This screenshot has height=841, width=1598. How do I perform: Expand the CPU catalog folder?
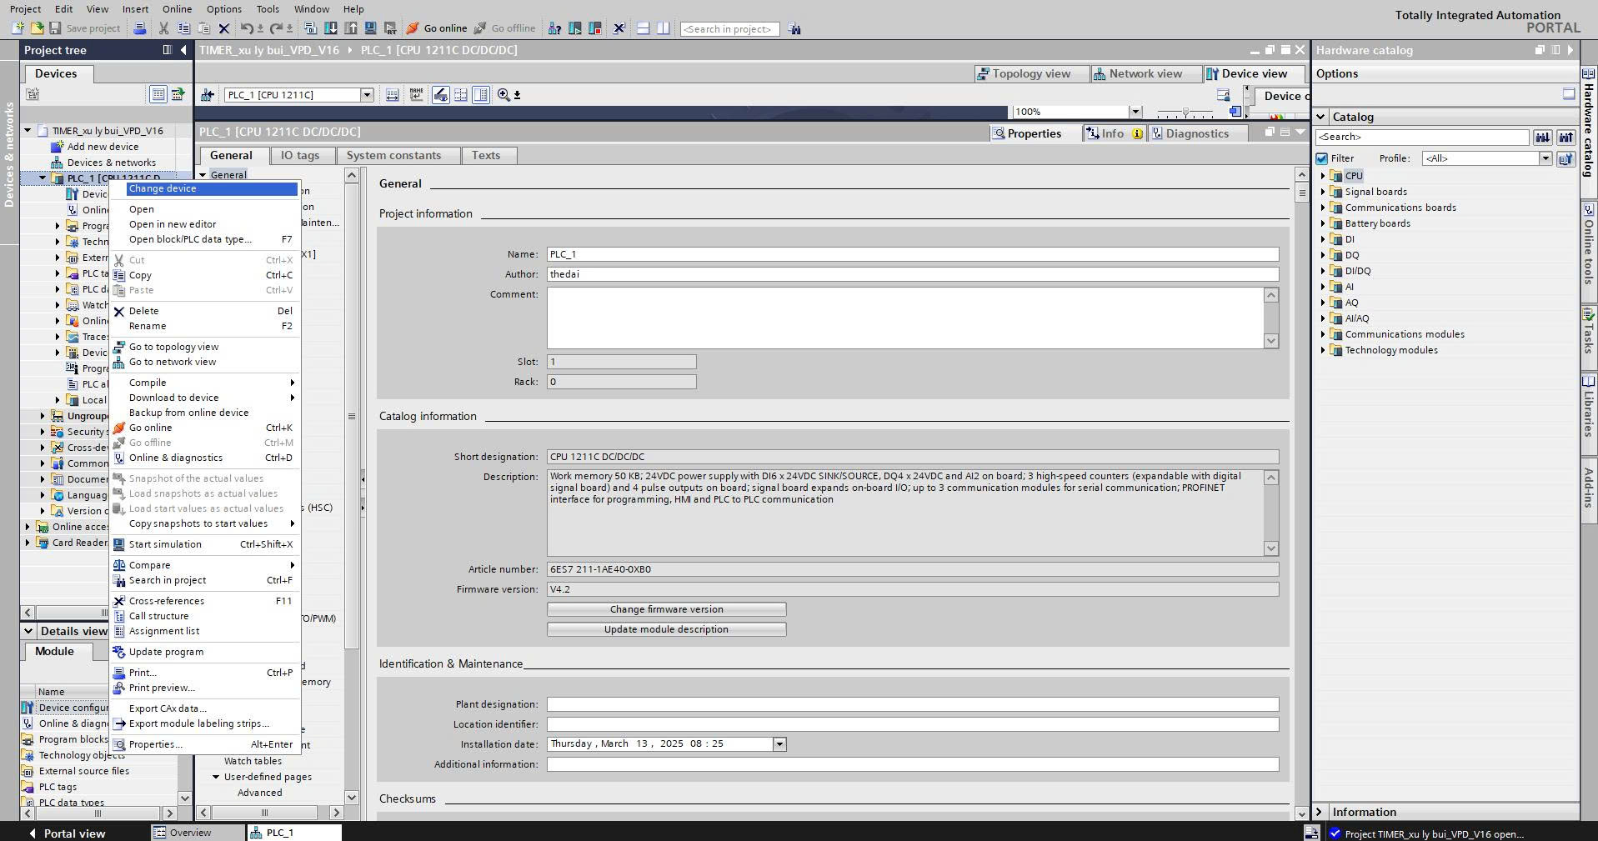pos(1323,176)
